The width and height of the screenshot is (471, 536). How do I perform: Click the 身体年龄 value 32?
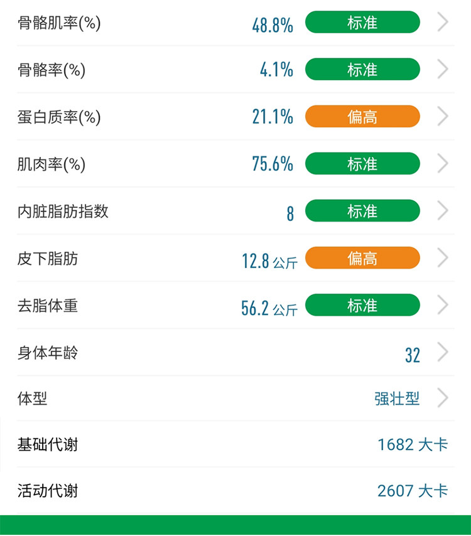click(412, 355)
